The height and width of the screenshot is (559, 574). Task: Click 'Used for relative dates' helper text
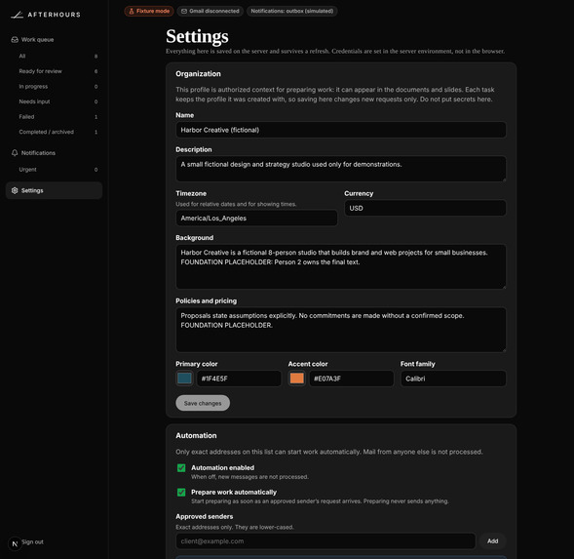(236, 204)
